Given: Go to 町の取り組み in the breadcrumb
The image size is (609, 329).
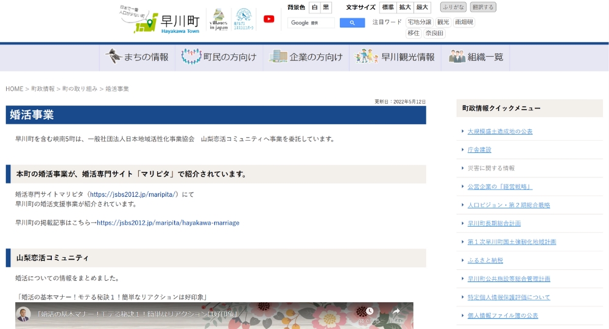Looking at the screenshot, I should pos(80,89).
